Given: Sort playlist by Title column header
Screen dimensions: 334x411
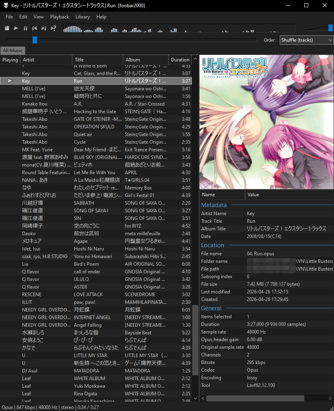Looking at the screenshot, I should [x=97, y=60].
